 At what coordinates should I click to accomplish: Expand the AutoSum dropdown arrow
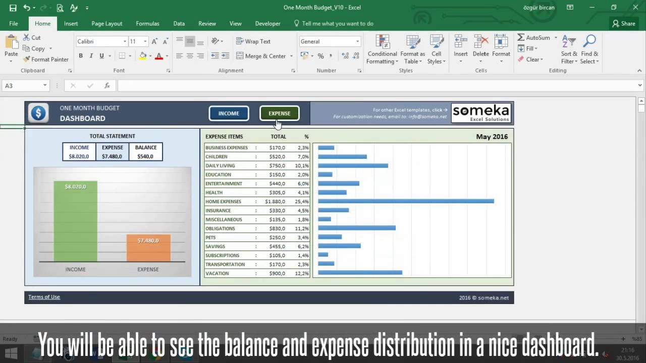(x=556, y=38)
